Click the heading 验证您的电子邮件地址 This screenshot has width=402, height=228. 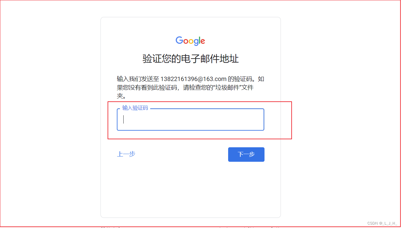pos(191,59)
